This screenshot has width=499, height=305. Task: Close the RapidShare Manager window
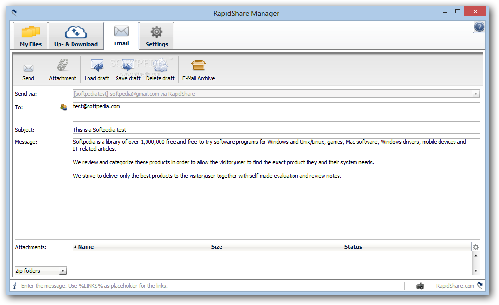click(475, 12)
